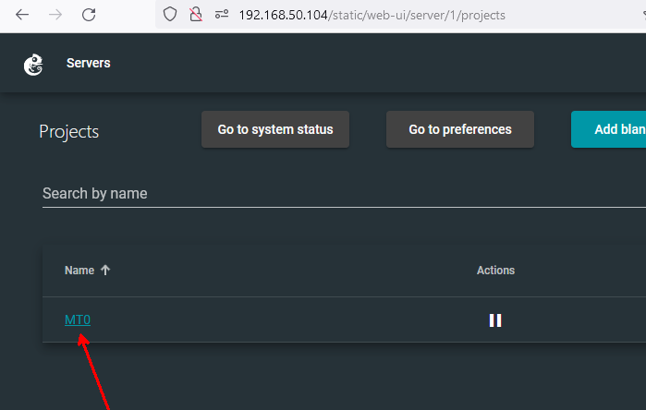Click the browser URL address bar
This screenshot has height=410, width=646.
416,16
